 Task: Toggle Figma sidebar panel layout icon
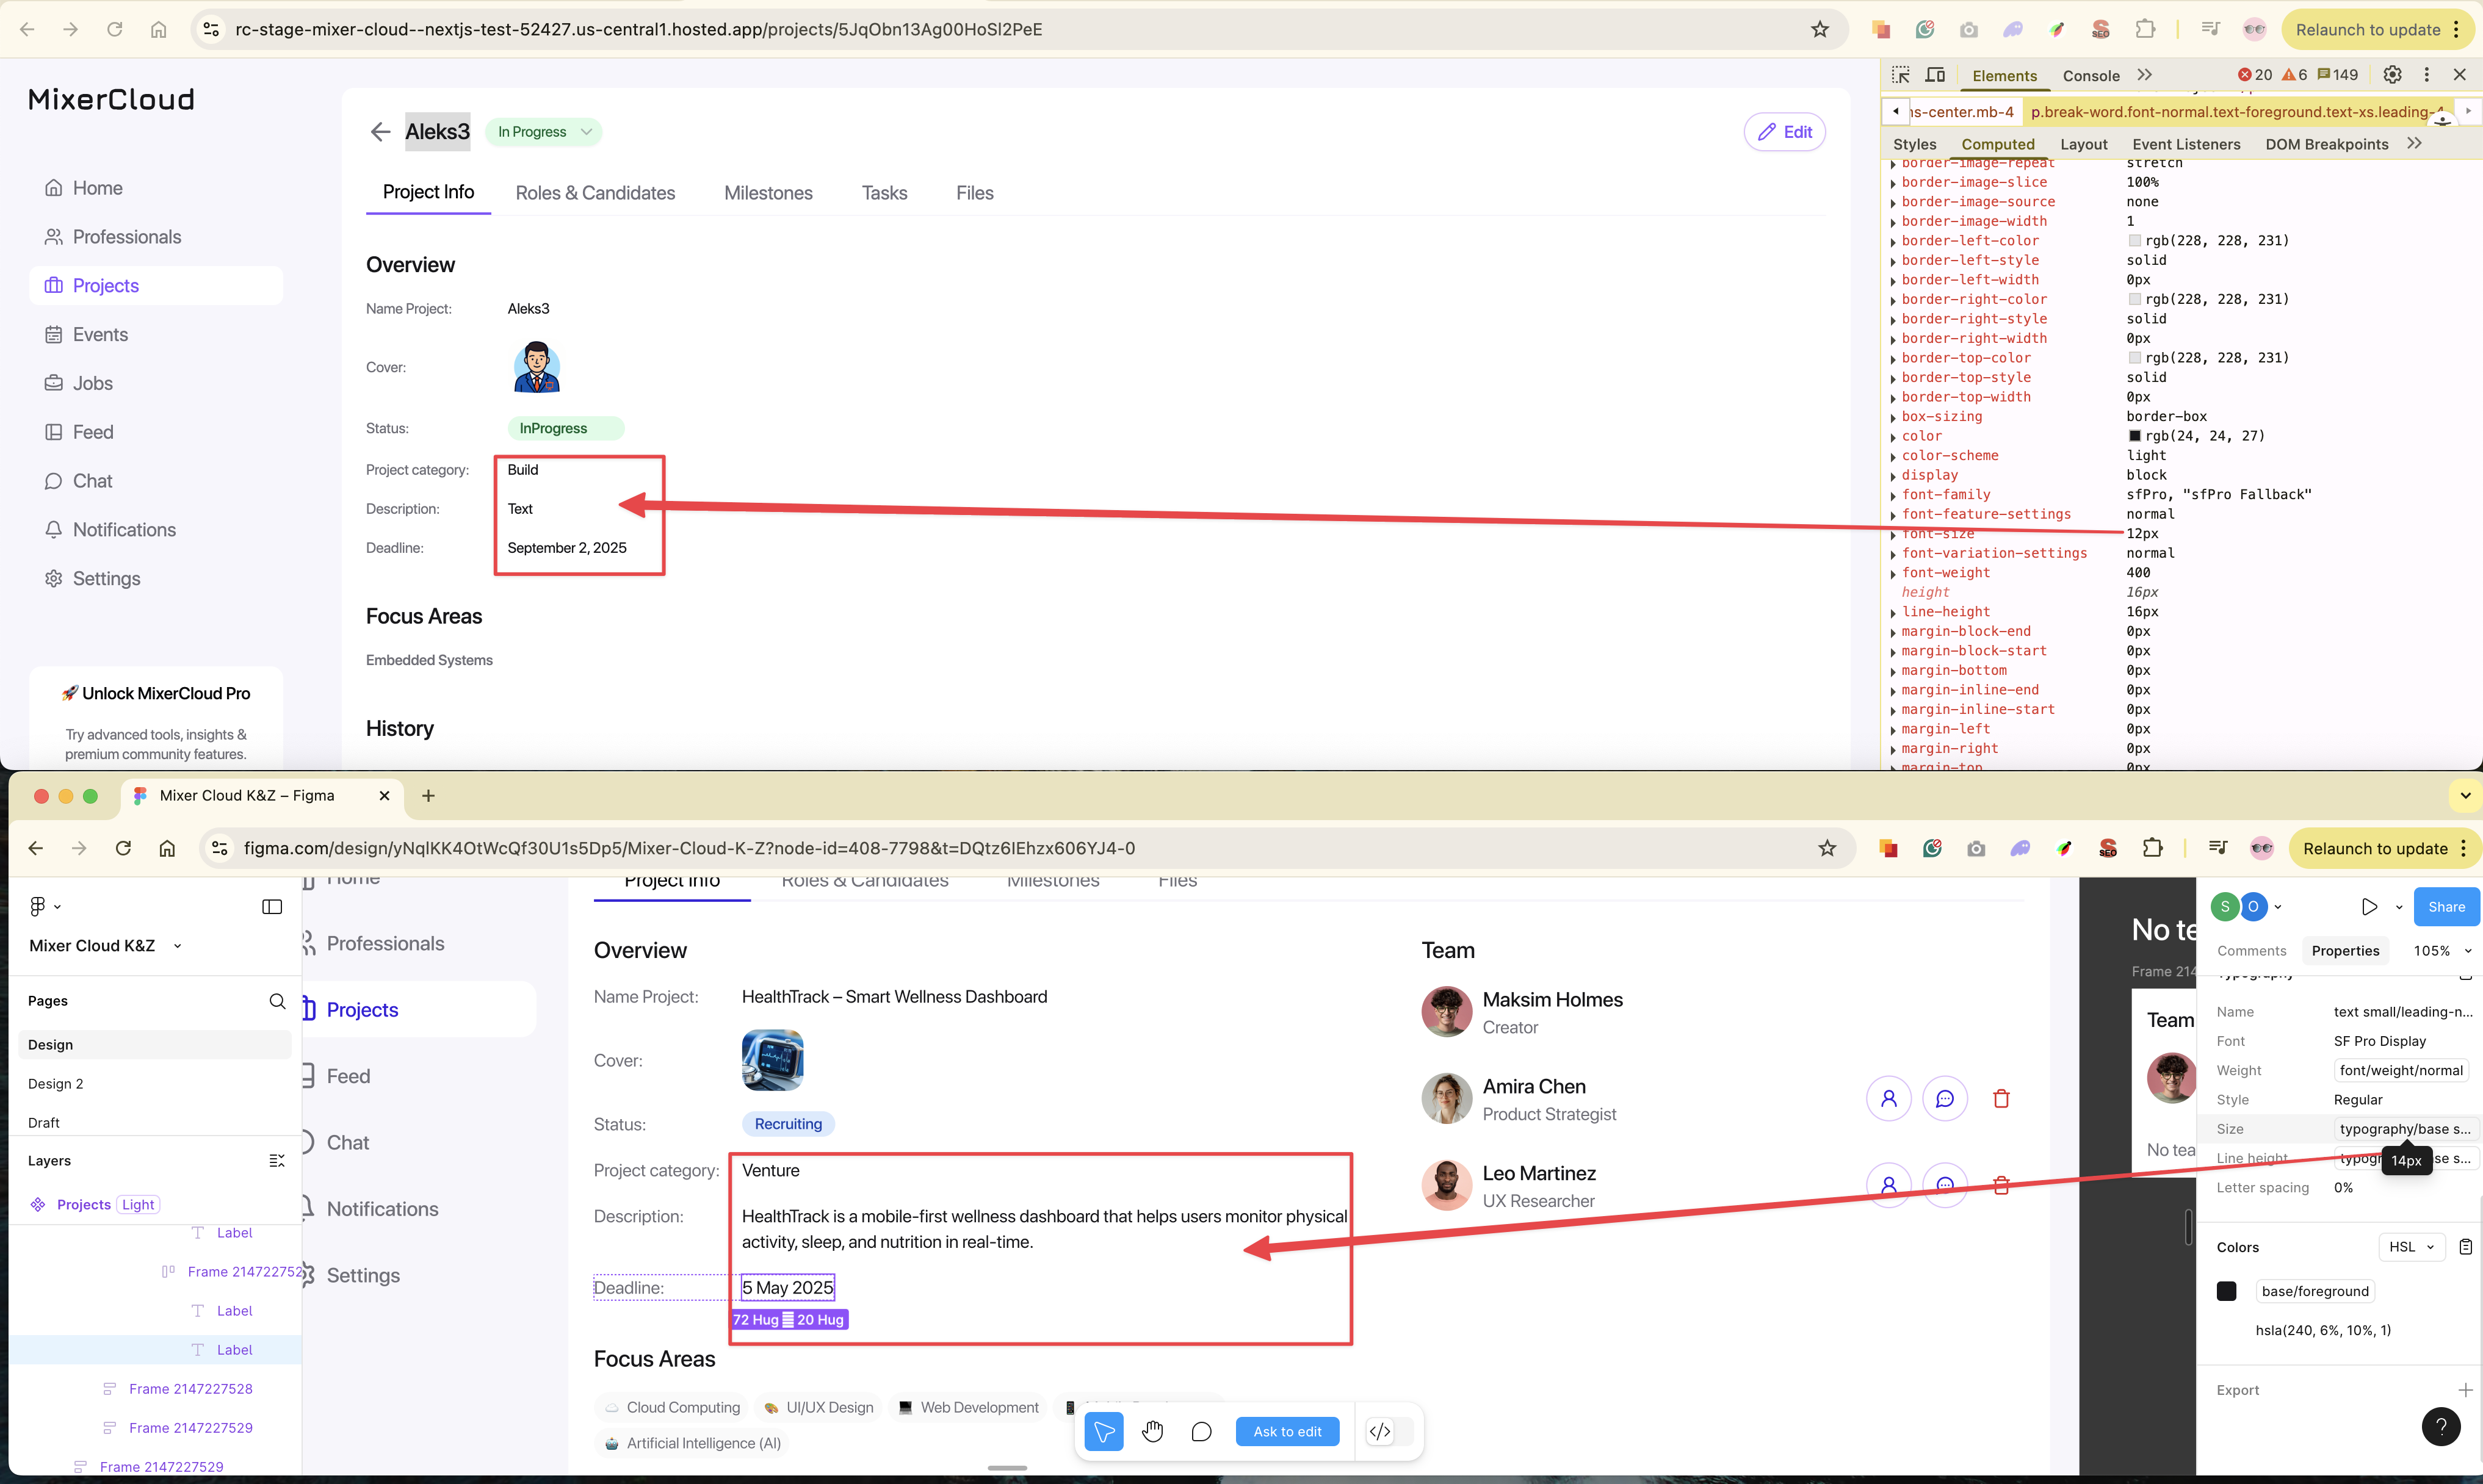272,906
